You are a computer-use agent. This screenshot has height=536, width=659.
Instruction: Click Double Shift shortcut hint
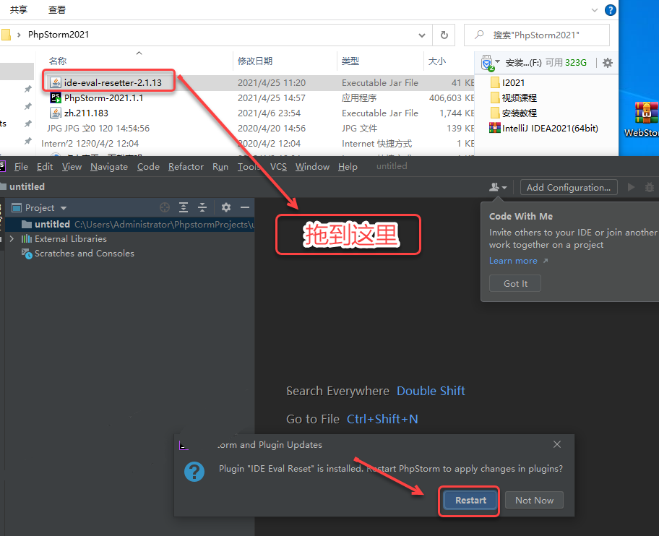click(x=431, y=391)
